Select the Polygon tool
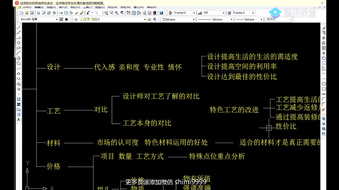Screen dimensions: 339x190 click(x=19, y=43)
